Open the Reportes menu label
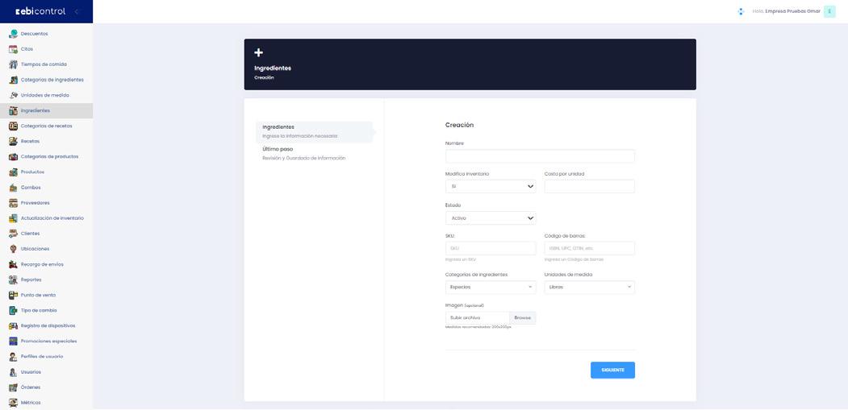This screenshot has width=848, height=410. click(x=31, y=280)
